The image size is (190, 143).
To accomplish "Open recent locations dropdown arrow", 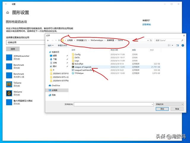I will (56, 40).
